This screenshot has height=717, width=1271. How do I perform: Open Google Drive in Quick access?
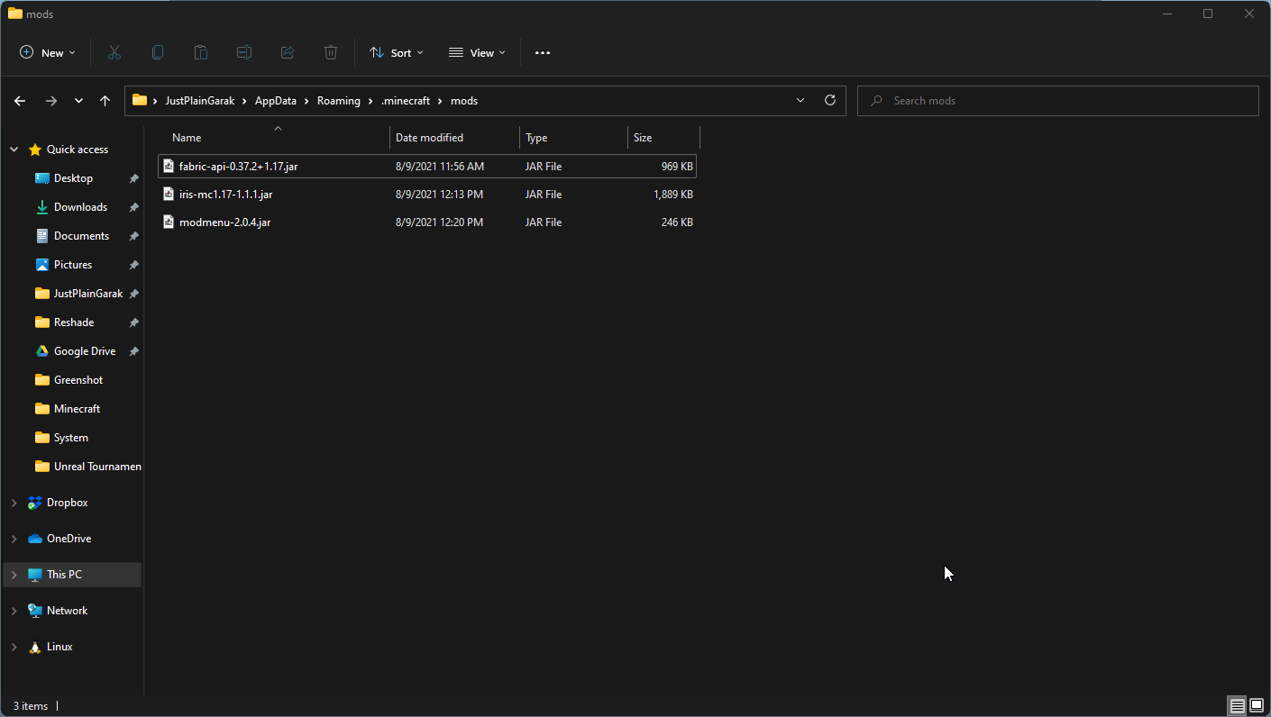(85, 351)
